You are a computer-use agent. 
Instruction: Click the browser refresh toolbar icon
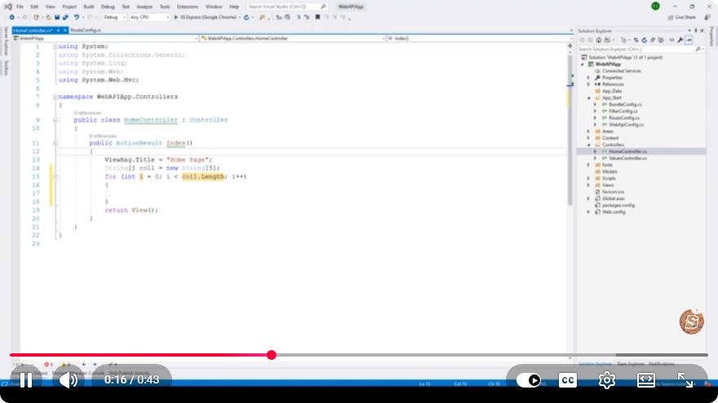[246, 17]
